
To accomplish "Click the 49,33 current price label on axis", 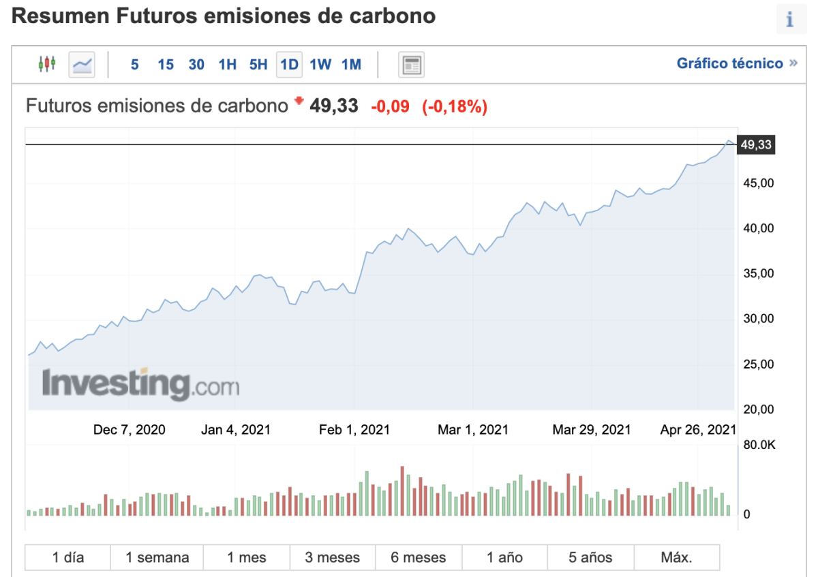I will tap(755, 145).
